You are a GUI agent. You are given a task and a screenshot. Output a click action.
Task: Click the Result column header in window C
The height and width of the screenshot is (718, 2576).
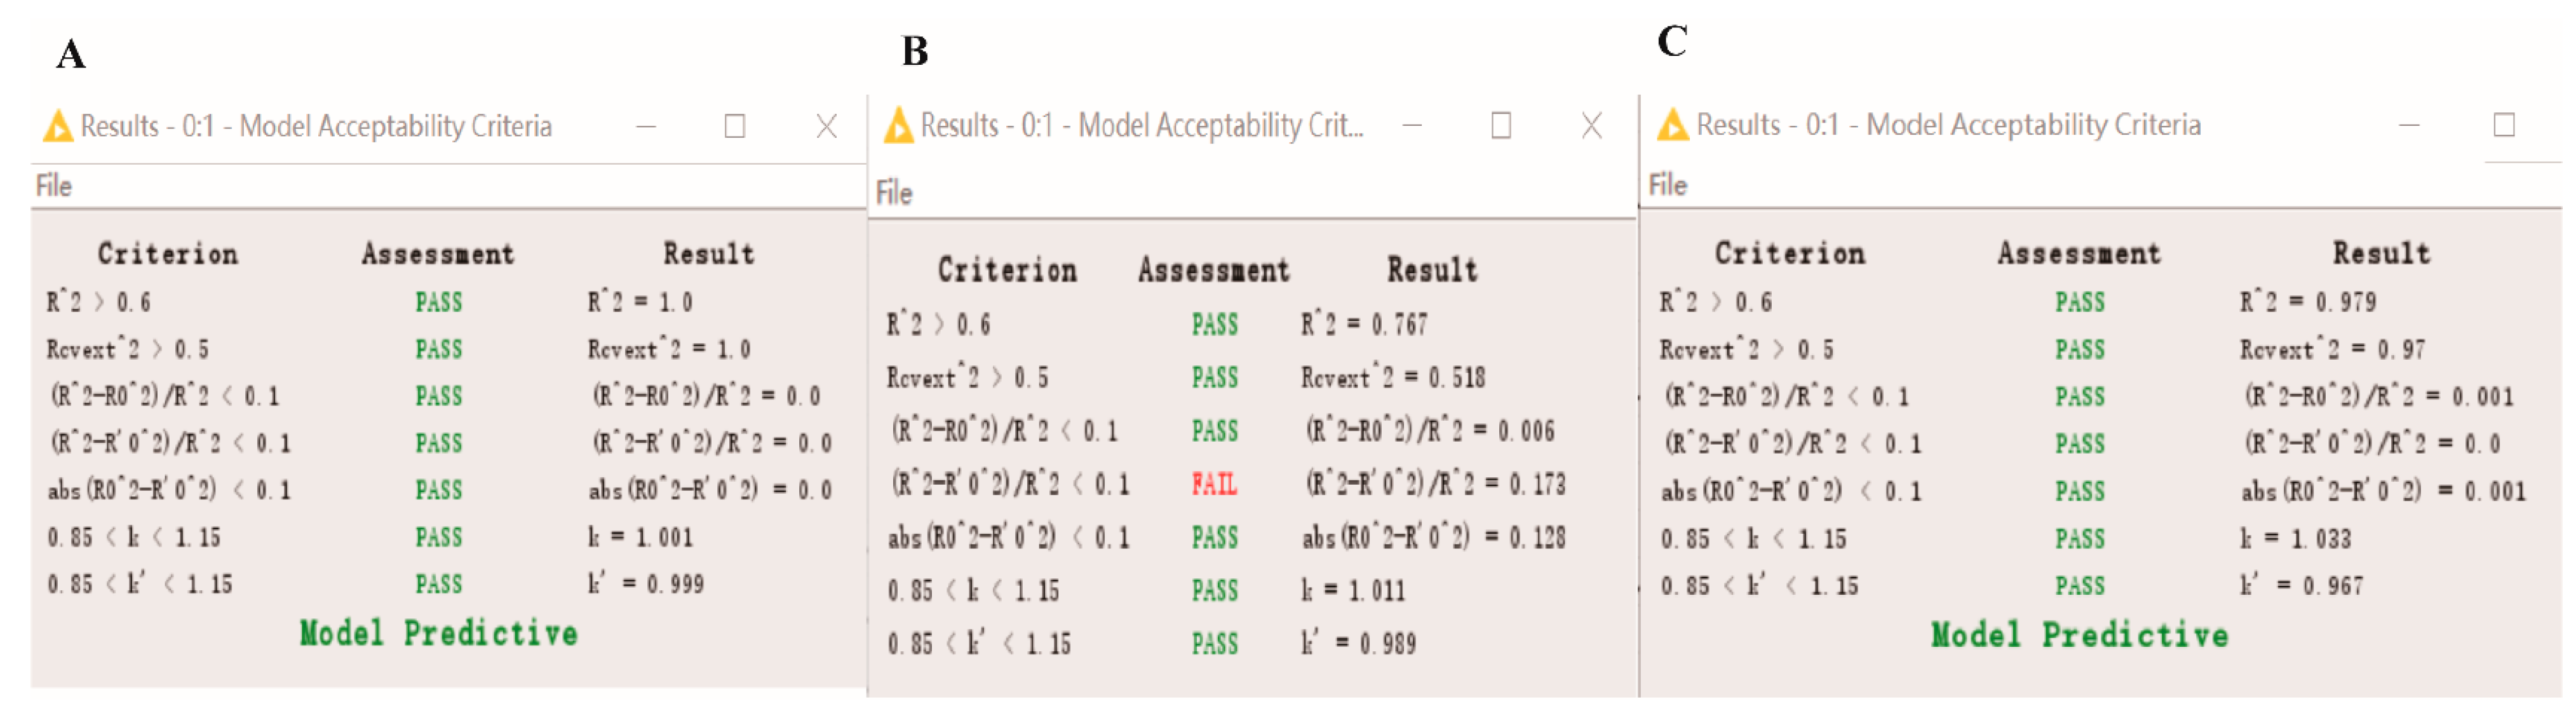2381,254
